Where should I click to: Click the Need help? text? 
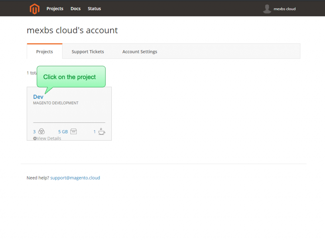click(38, 178)
